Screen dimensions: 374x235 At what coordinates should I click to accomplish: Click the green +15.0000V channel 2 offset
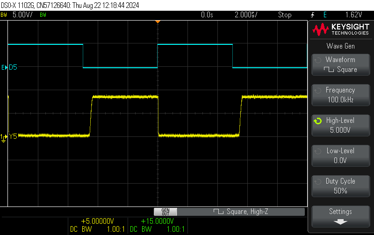click(x=157, y=221)
